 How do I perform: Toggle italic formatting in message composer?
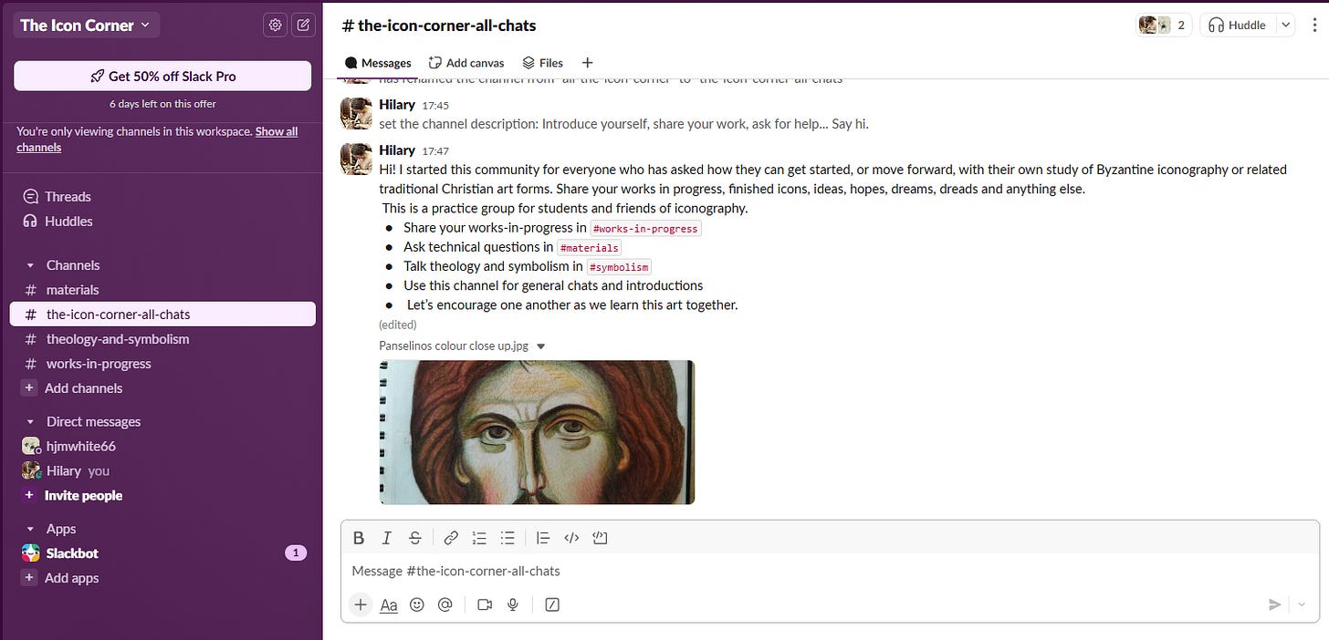387,538
